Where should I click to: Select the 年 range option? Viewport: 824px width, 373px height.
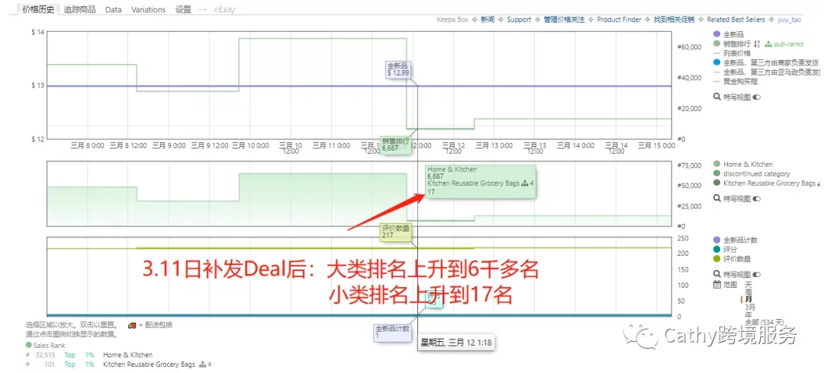(748, 314)
